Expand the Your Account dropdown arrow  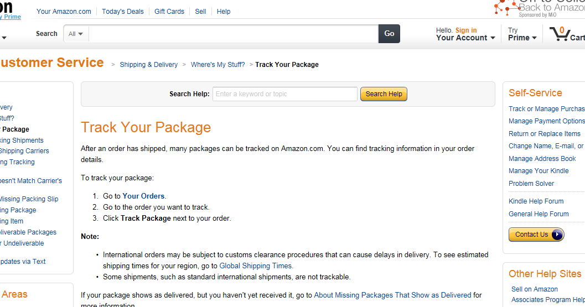(x=493, y=38)
